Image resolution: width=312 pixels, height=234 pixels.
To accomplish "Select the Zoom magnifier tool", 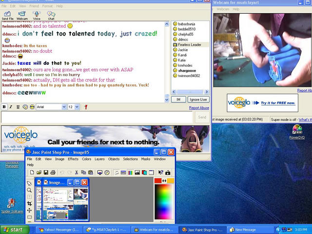I will [29, 190].
